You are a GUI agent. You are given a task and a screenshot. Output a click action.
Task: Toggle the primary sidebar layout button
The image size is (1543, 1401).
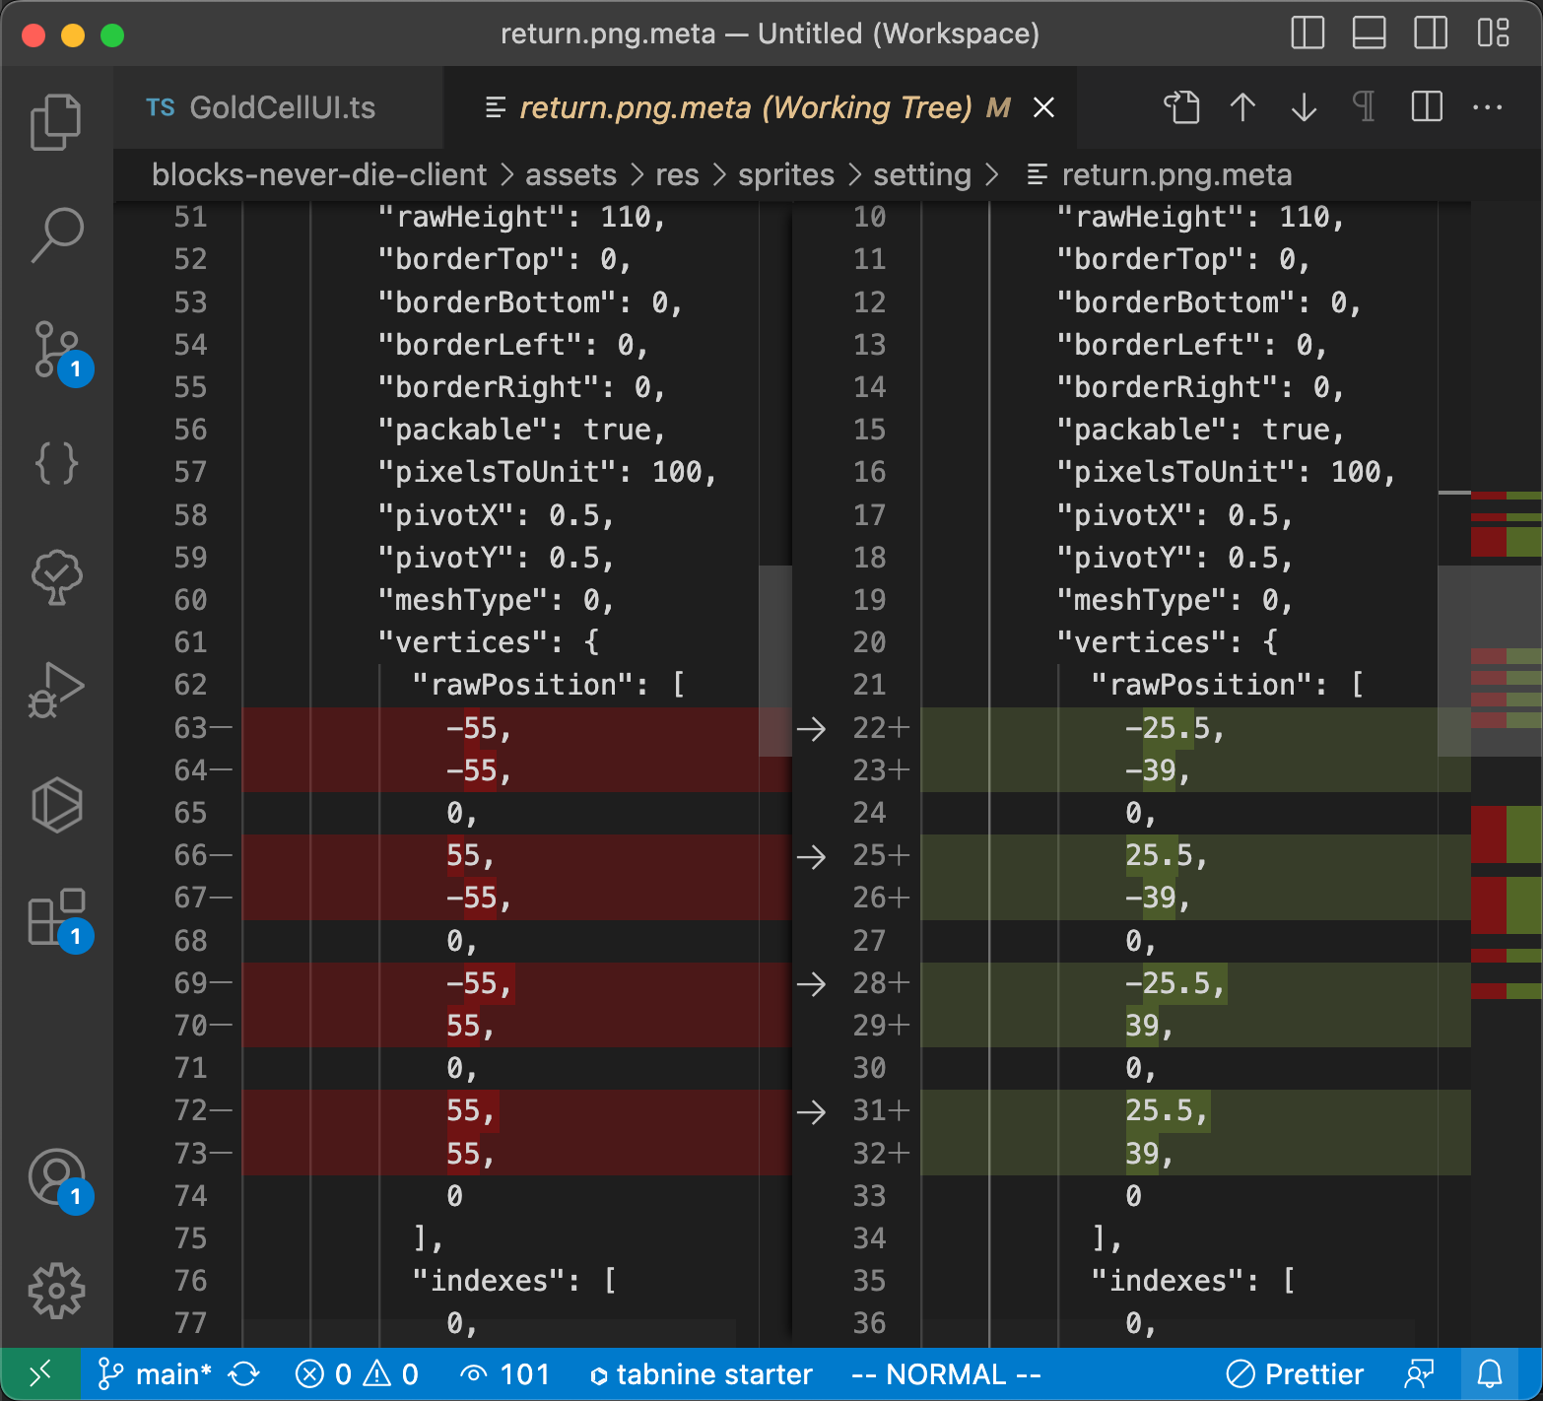(1308, 33)
